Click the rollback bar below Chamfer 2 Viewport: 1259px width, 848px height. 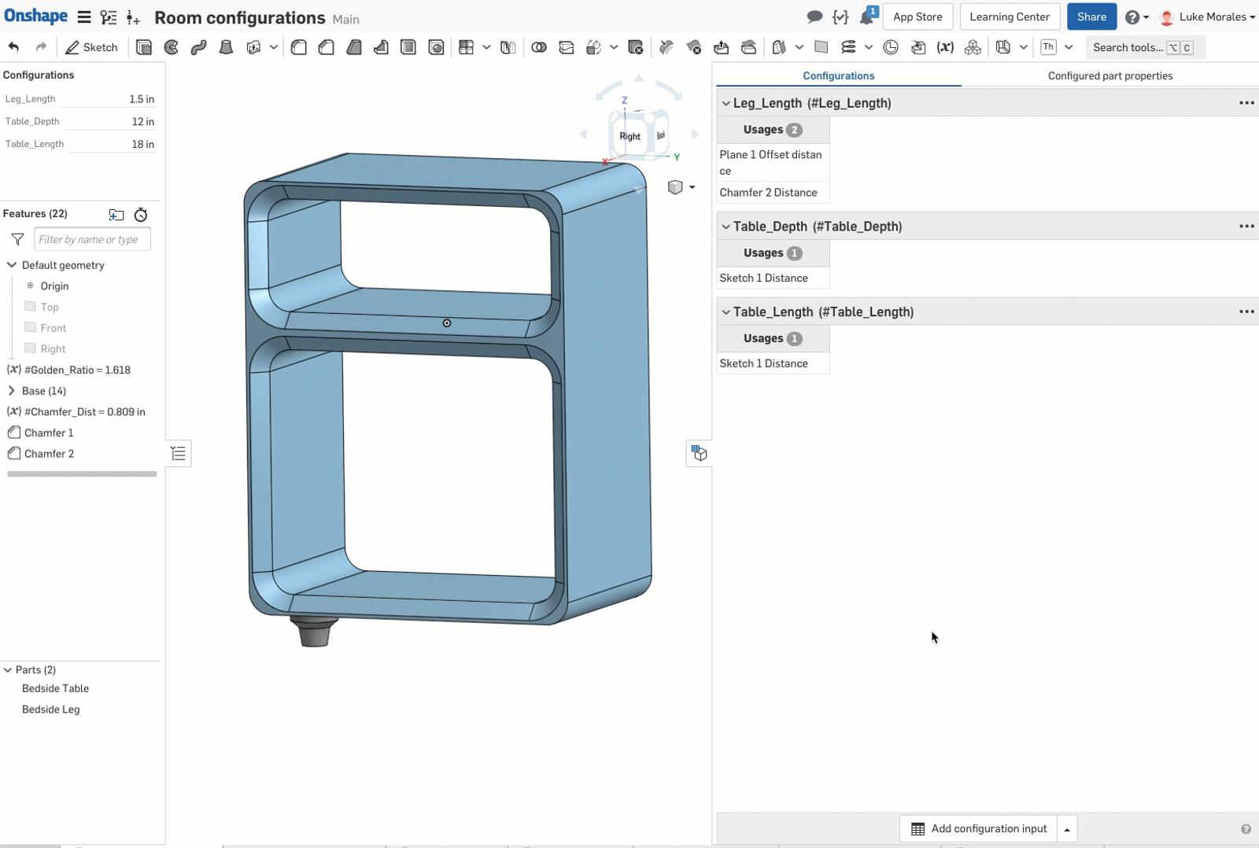[x=82, y=474]
